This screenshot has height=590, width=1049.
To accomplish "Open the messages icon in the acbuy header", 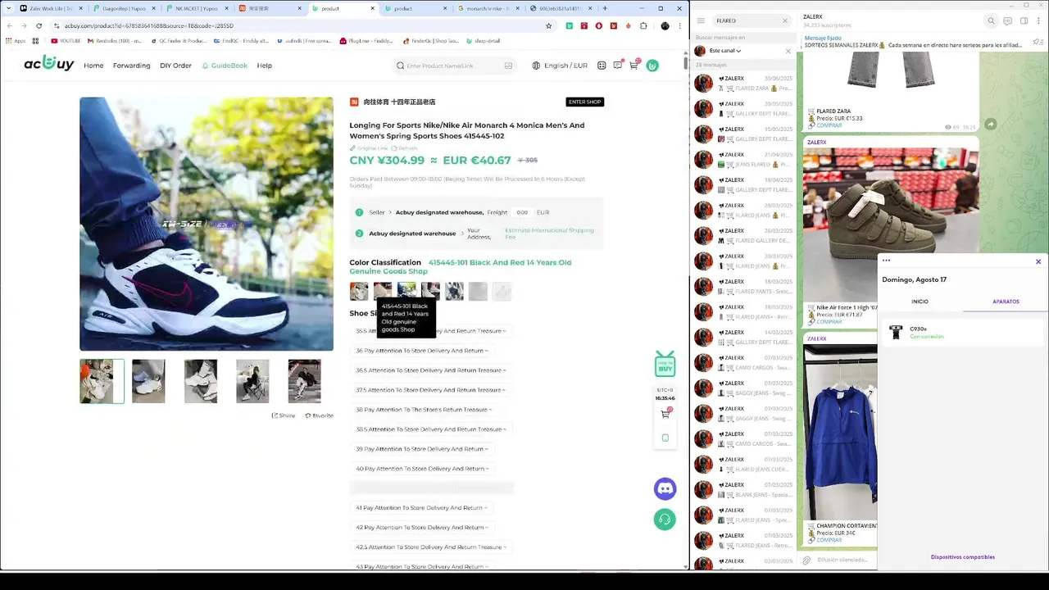I will click(x=617, y=65).
